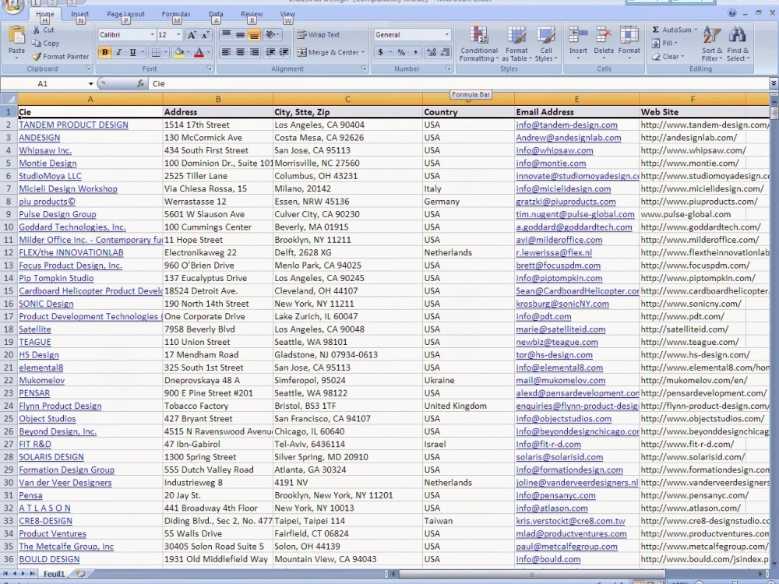Click the Grow Font icon

pyautogui.click(x=192, y=35)
